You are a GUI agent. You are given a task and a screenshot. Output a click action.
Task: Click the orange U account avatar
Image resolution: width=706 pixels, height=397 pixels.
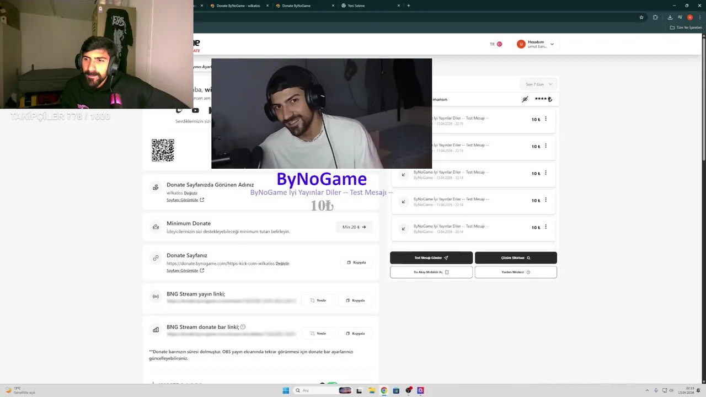click(x=521, y=44)
